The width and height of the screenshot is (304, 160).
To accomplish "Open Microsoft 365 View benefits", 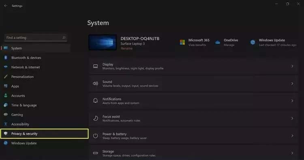I will click(x=197, y=45).
